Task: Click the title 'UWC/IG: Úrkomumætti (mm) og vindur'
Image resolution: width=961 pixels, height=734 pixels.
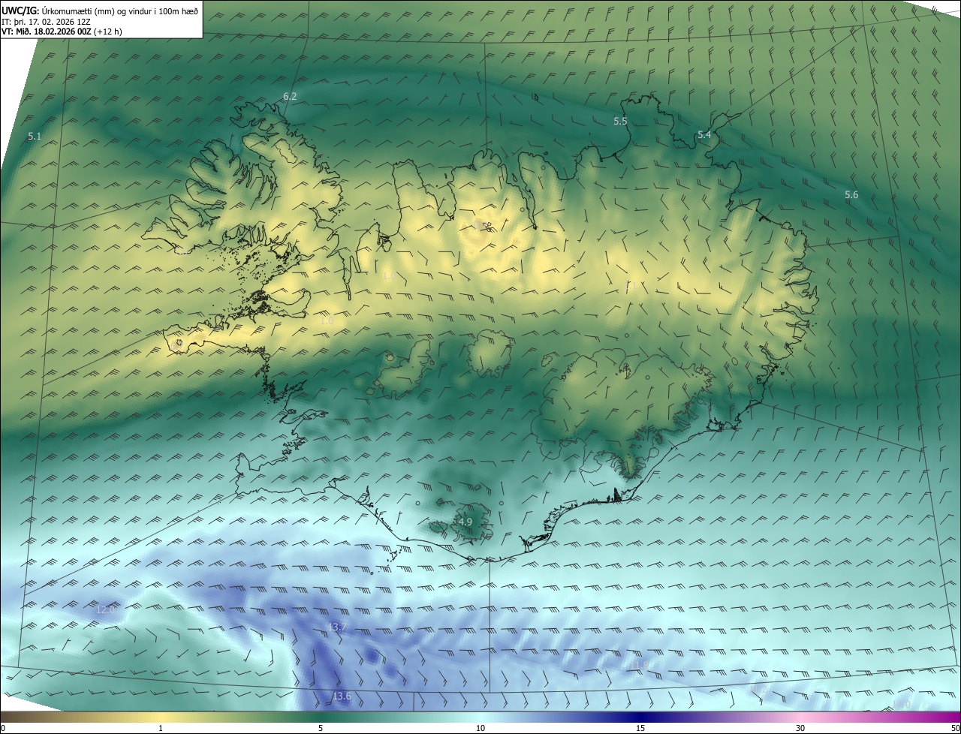Action: pyautogui.click(x=100, y=11)
